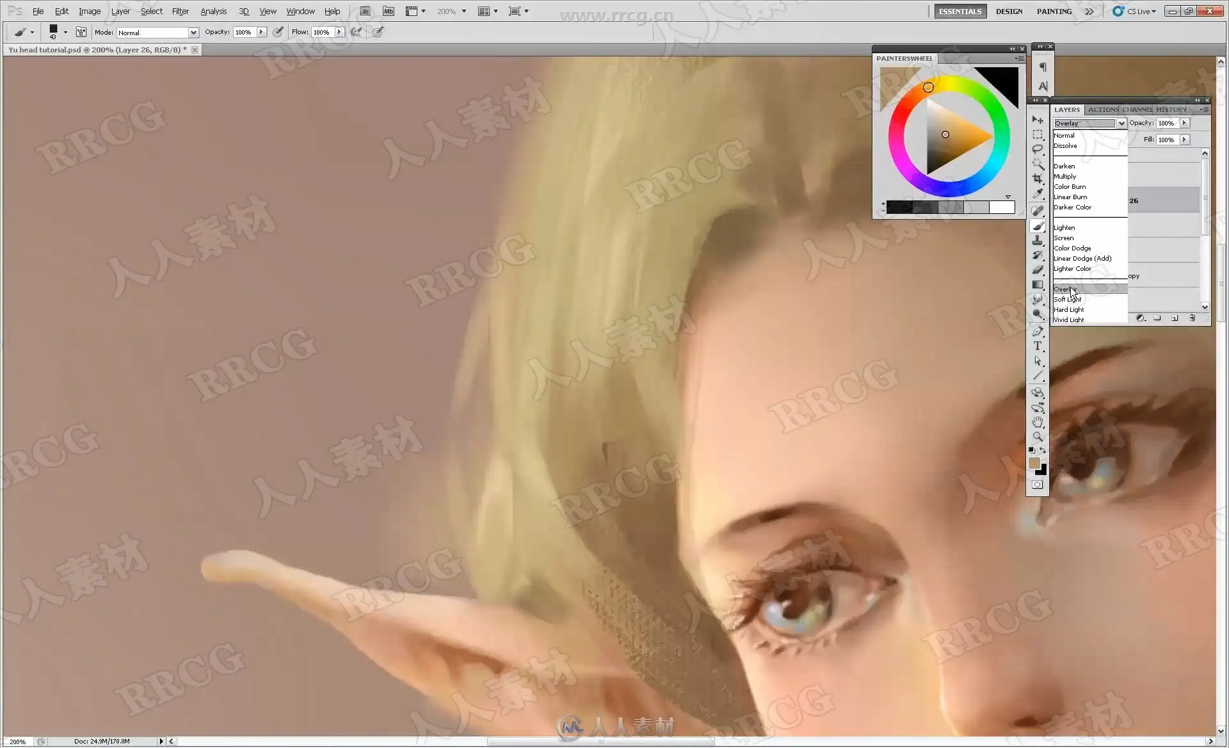Image resolution: width=1229 pixels, height=748 pixels.
Task: Enable airbrush mode next to Flow
Action: tap(357, 32)
